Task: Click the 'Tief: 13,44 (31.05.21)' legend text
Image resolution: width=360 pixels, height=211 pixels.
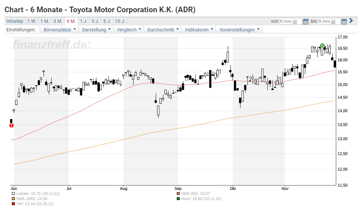Action: pos(35,204)
